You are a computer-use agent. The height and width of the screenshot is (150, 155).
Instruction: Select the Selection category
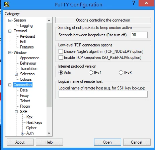pyautogui.click(x=27, y=74)
